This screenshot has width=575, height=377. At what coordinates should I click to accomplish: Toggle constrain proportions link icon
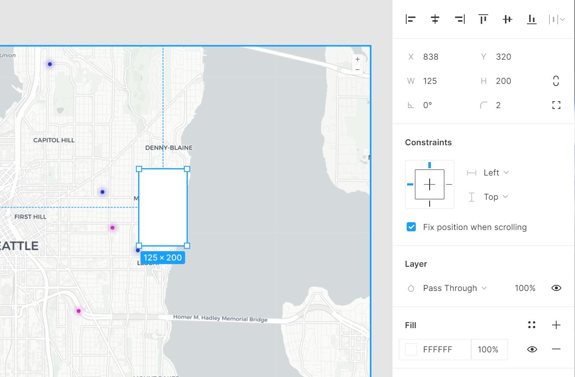(x=556, y=81)
